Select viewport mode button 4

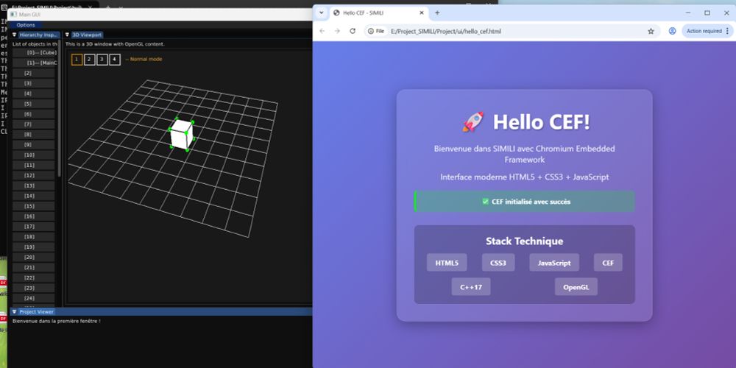click(115, 60)
